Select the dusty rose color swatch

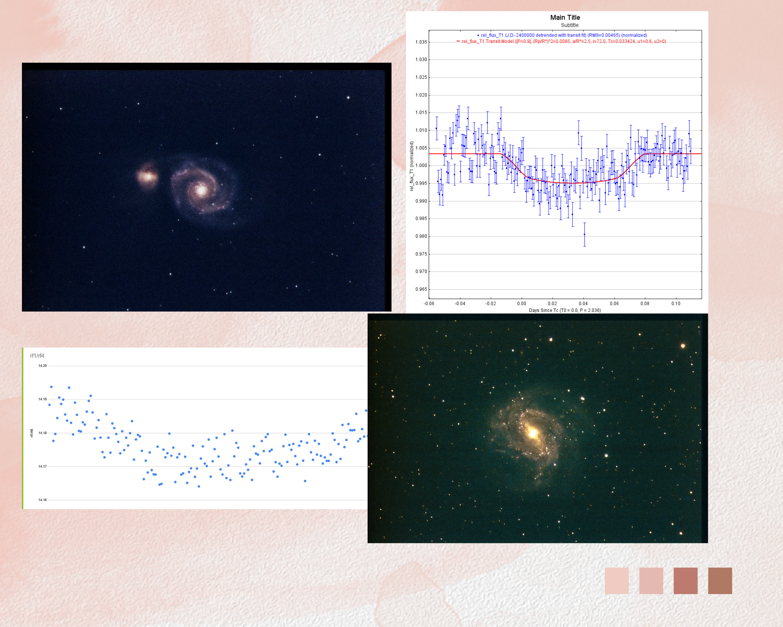(x=686, y=580)
